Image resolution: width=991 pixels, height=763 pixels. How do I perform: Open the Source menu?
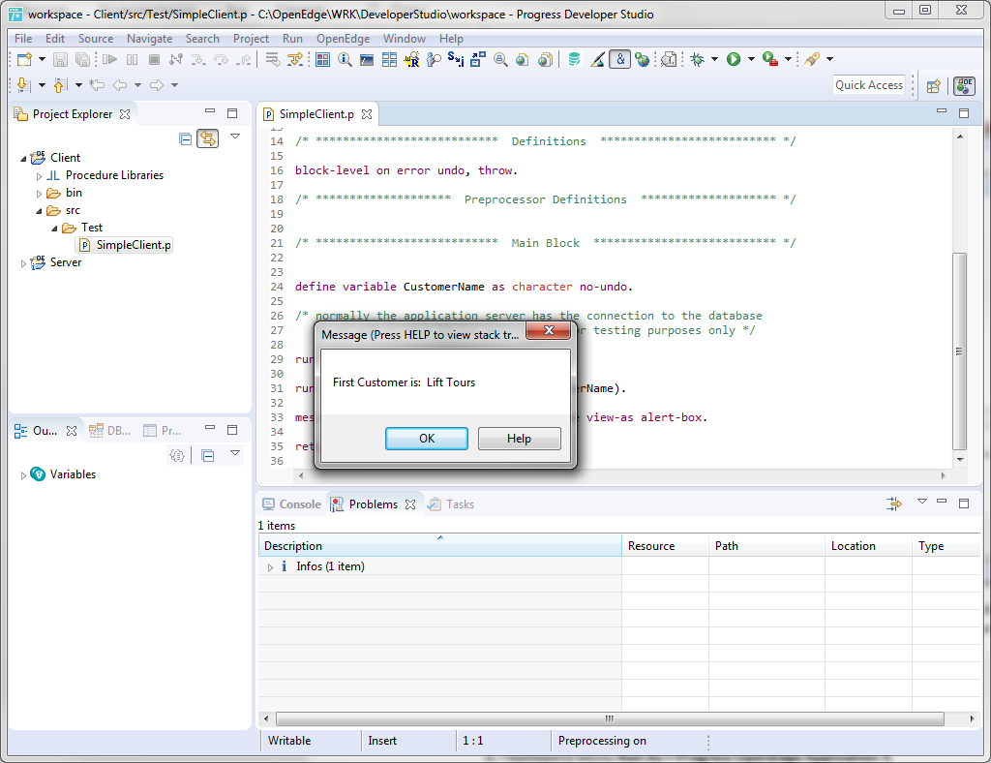[x=96, y=39]
